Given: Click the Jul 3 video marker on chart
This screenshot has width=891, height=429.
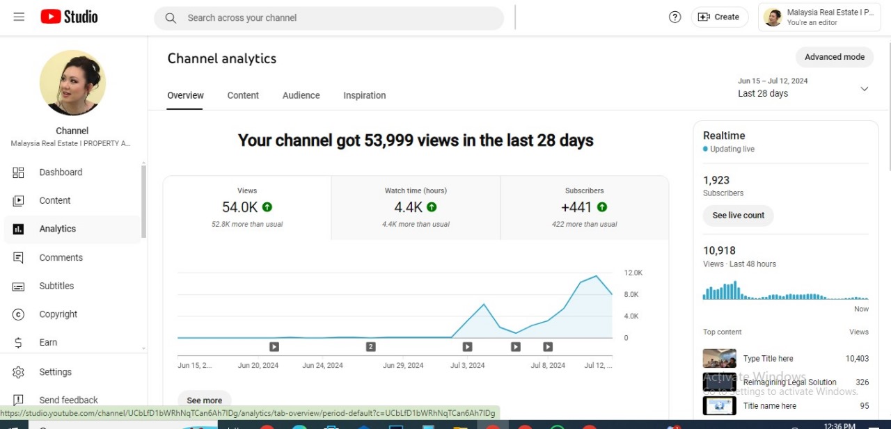Looking at the screenshot, I should pos(467,346).
